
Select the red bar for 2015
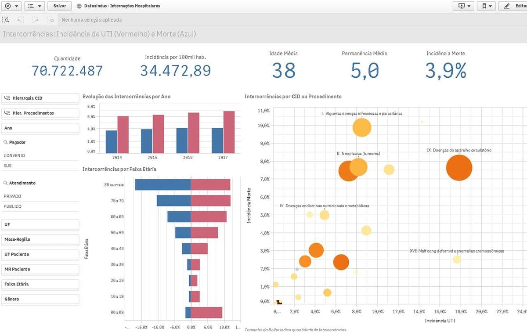158,134
